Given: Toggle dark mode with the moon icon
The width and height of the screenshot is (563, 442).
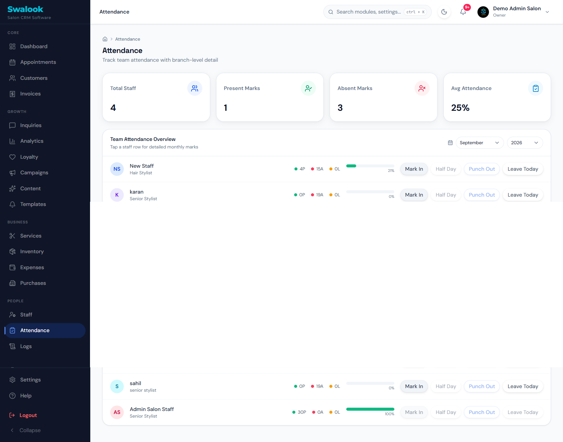Looking at the screenshot, I should tap(444, 12).
